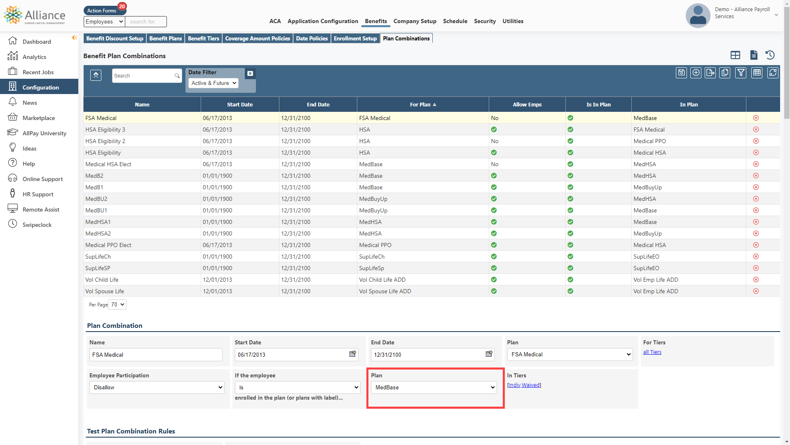Open the ACA menu
Viewport: 790px width, 445px height.
tap(275, 21)
